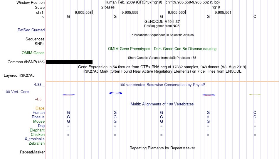Click the C base in reference sequence
The image size is (279, 159).
pyautogui.click(x=255, y=16)
